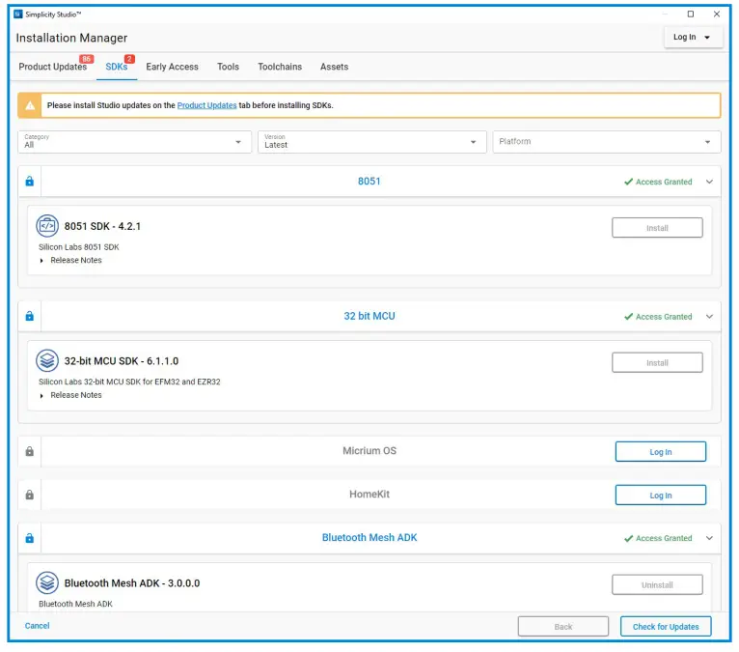Collapse the 32 bit MCU section chevron
This screenshot has height=652, width=739.
(709, 317)
